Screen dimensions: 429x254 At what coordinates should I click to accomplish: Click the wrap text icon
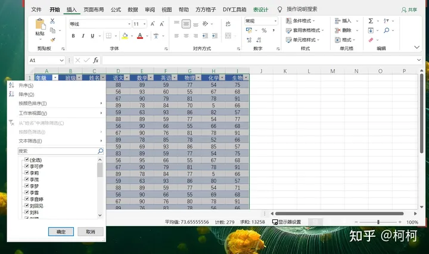click(228, 24)
